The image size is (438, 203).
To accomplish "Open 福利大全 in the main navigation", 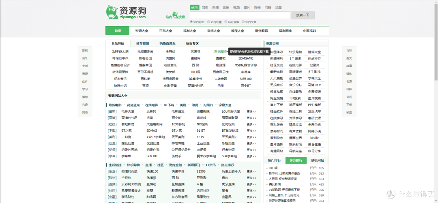I will click(x=190, y=31).
